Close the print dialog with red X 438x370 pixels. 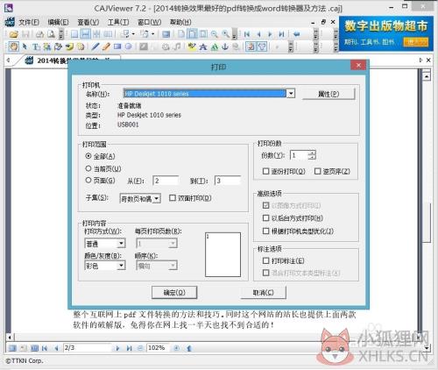pyautogui.click(x=358, y=65)
